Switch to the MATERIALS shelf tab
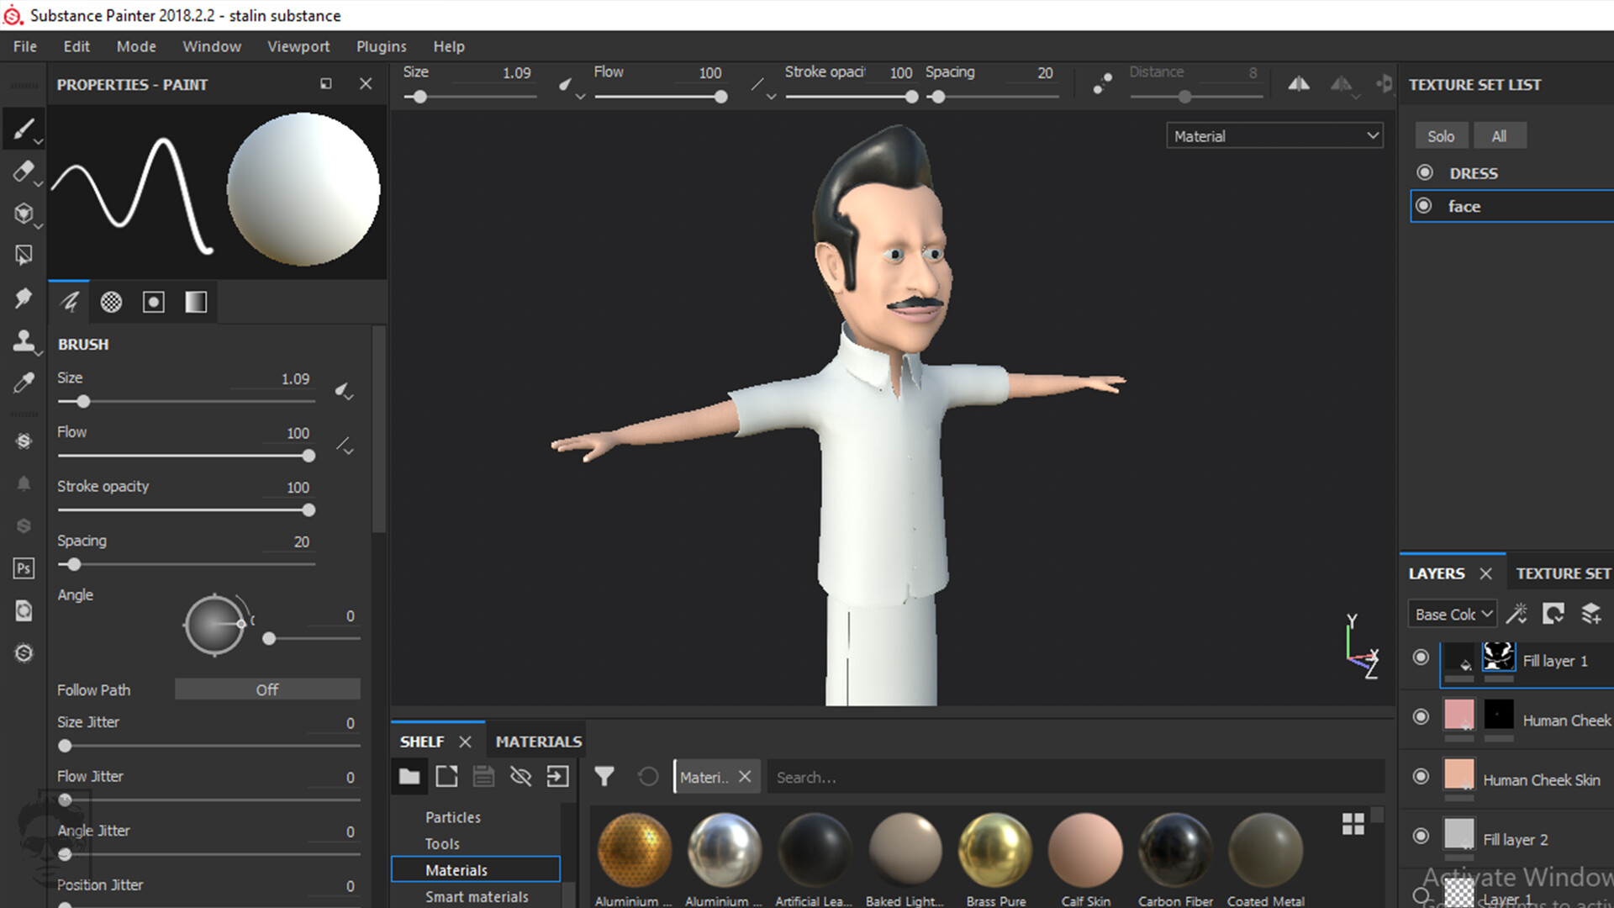 (538, 742)
